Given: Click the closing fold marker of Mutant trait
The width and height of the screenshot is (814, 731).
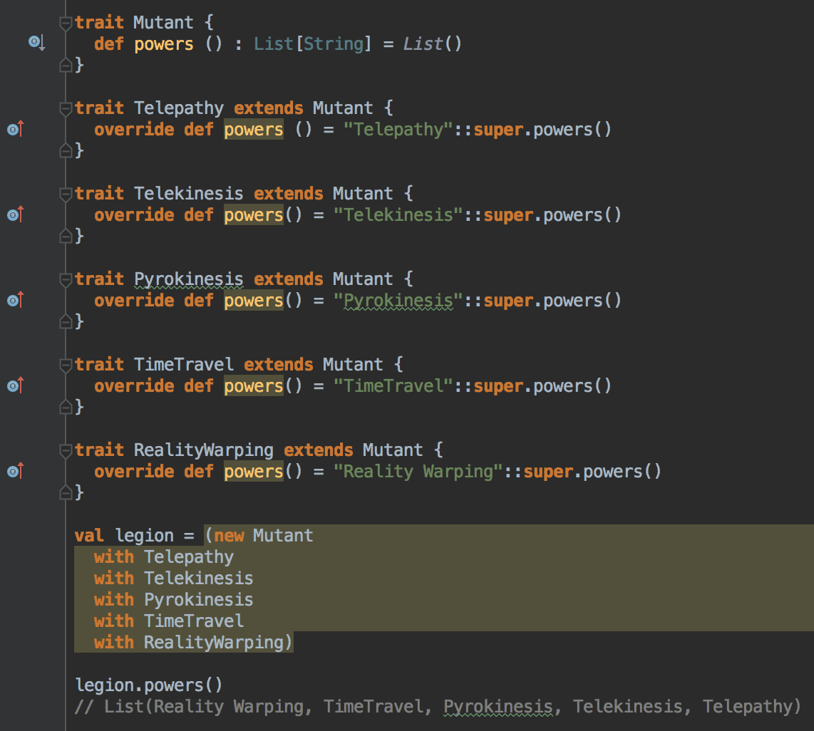Looking at the screenshot, I should pyautogui.click(x=66, y=66).
